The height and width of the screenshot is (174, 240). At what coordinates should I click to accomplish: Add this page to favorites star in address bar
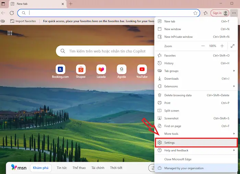tap(195, 13)
